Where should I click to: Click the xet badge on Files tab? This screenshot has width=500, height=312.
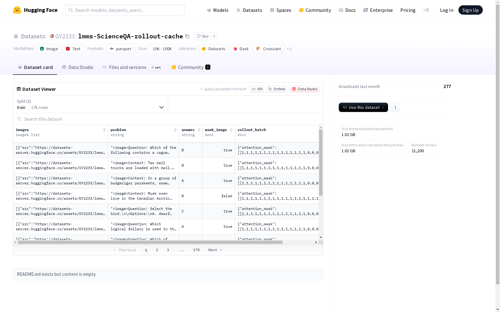pyautogui.click(x=156, y=67)
